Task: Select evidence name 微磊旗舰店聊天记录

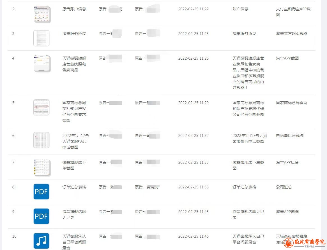Action: [x=74, y=215]
